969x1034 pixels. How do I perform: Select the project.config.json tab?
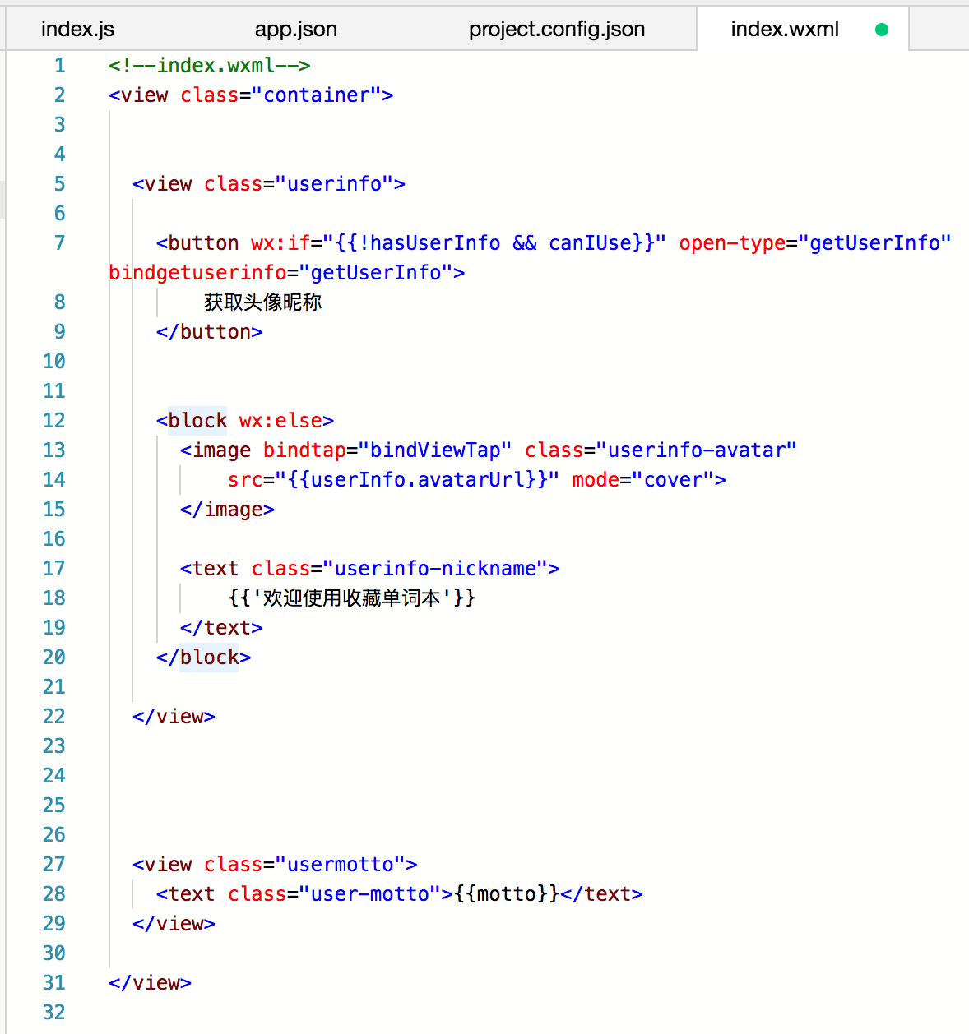(557, 30)
